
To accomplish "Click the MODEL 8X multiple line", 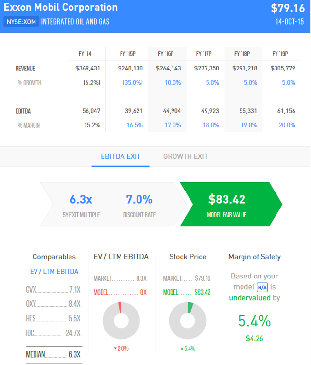I will [120, 292].
